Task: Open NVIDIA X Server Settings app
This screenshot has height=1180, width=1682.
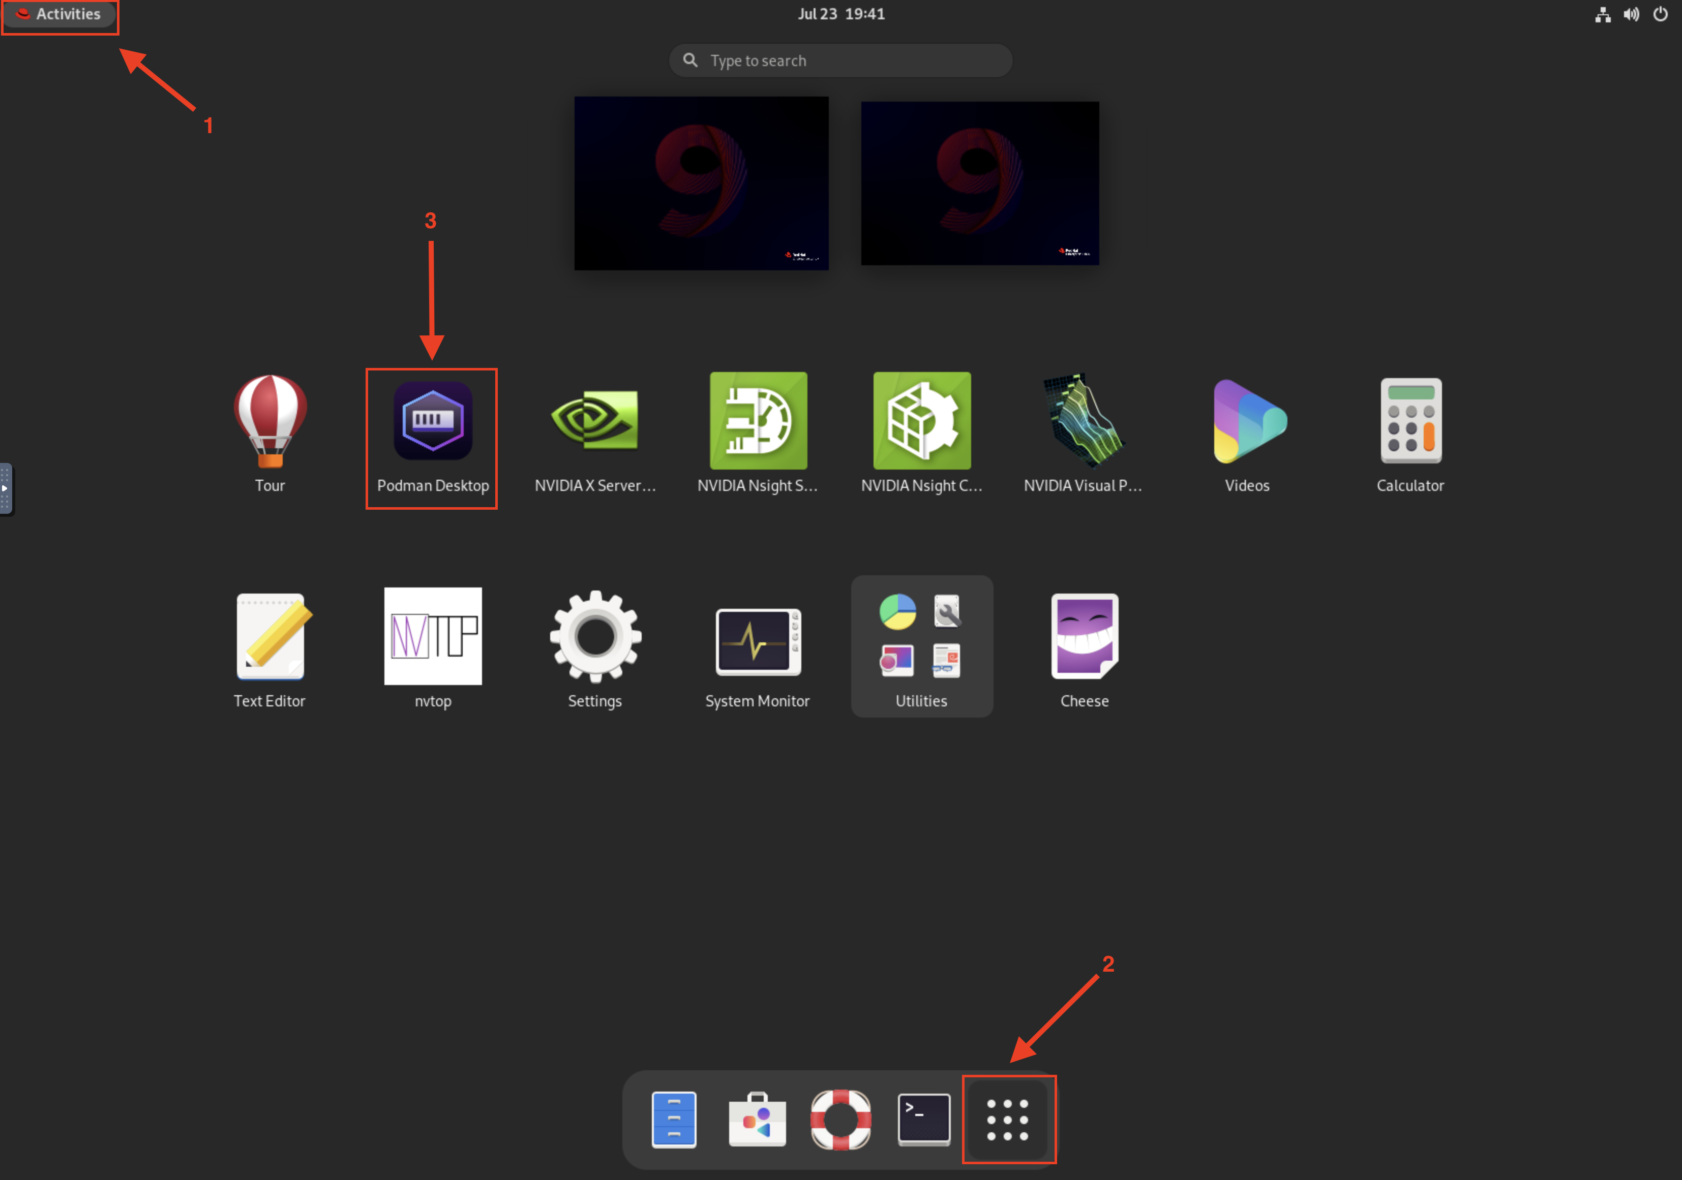Action: pyautogui.click(x=595, y=433)
